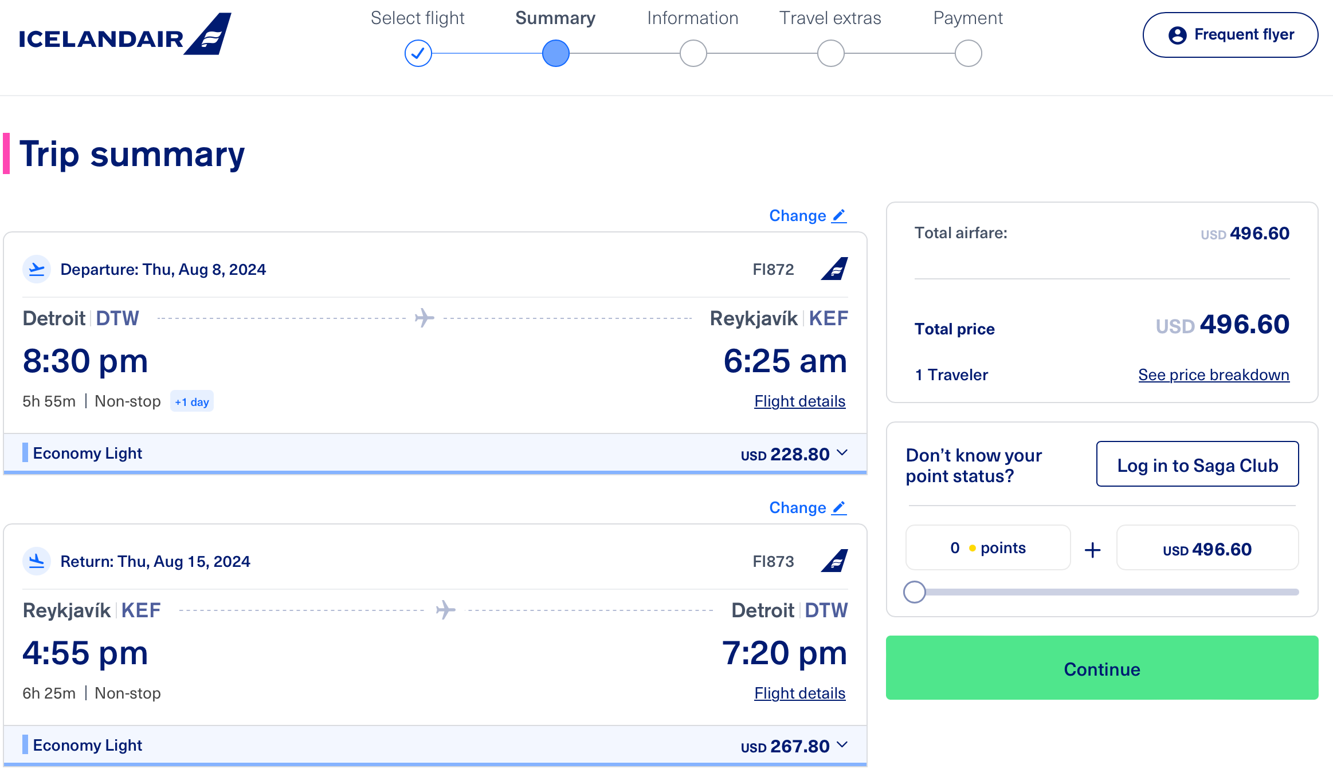Click the pencil icon beside return Change
This screenshot has height=773, width=1333.
[x=839, y=508]
